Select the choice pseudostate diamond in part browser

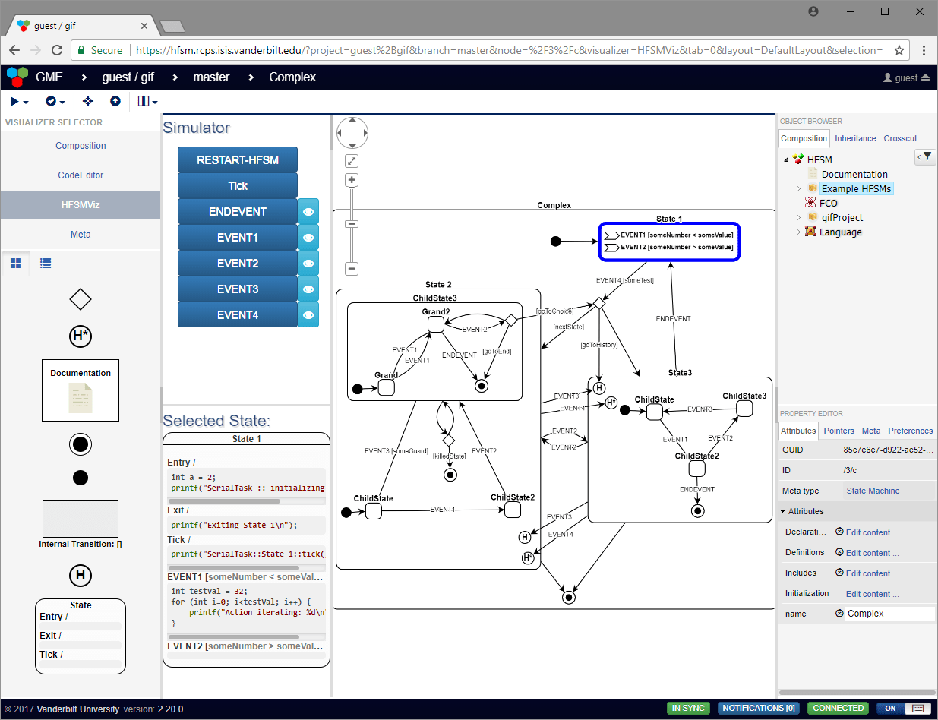pyautogui.click(x=80, y=299)
